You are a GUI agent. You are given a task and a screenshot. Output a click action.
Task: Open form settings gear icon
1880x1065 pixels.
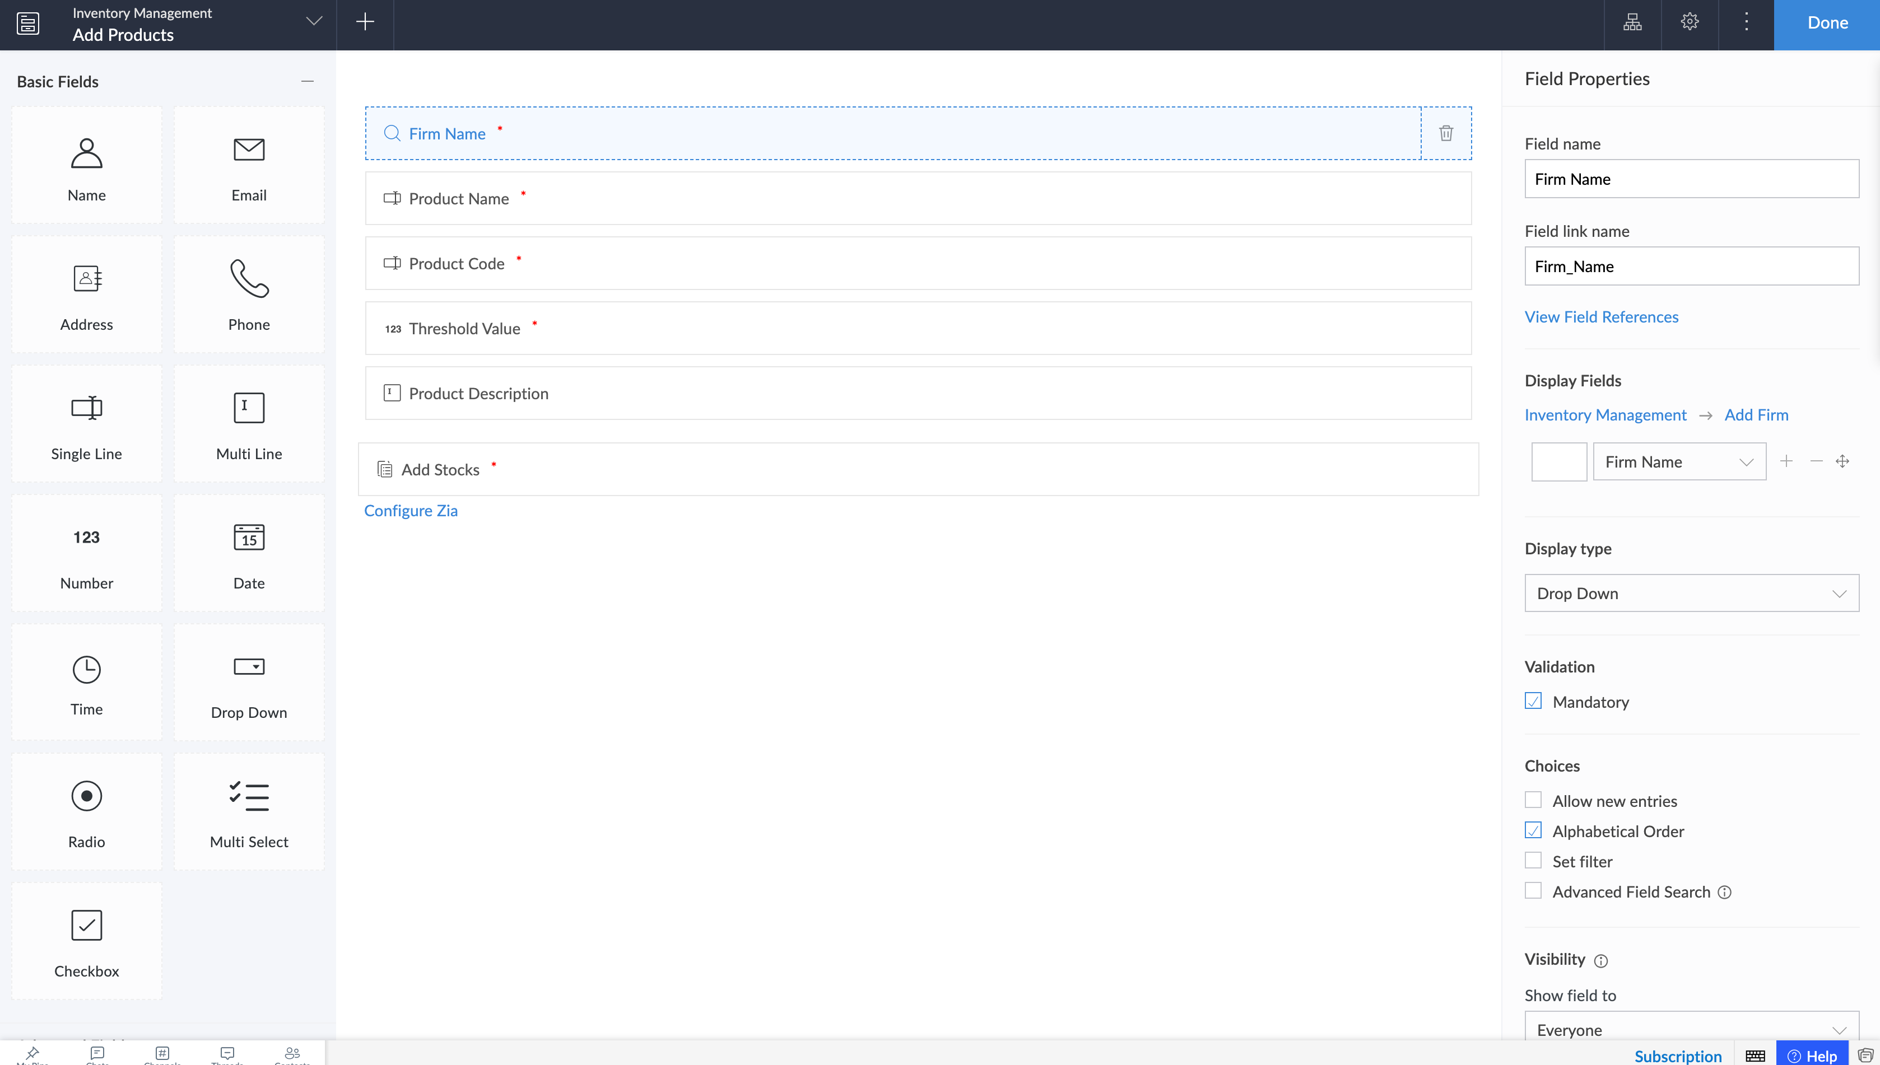[x=1690, y=22]
